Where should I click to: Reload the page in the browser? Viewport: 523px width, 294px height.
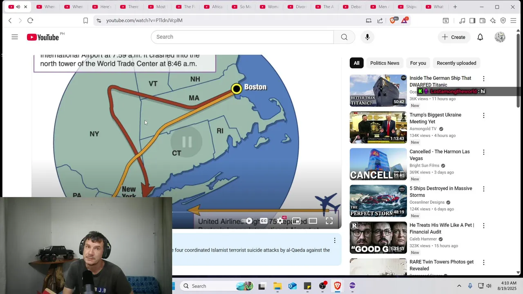[x=30, y=20]
